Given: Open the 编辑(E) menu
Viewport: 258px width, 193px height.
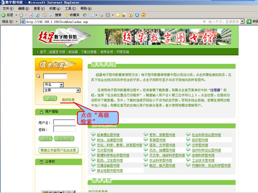Looking at the screenshot, I should pos(23,9).
